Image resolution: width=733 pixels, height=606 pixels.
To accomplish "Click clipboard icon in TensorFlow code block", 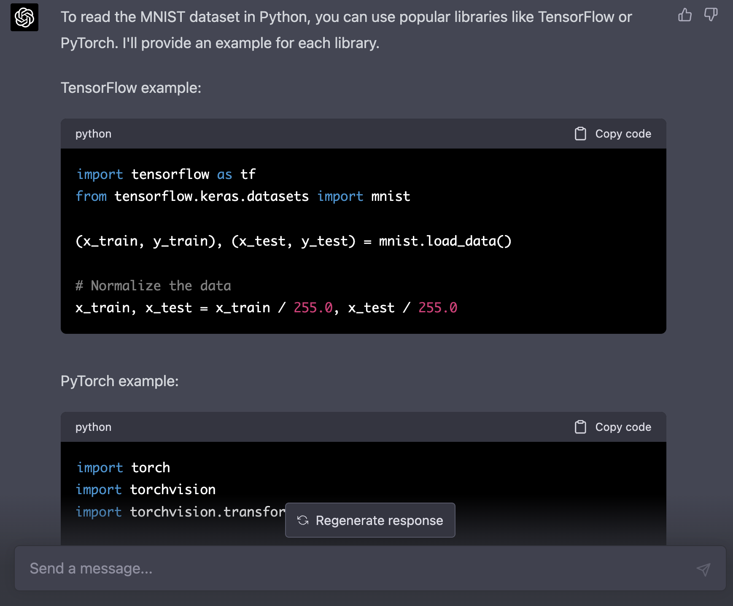I will (x=580, y=134).
